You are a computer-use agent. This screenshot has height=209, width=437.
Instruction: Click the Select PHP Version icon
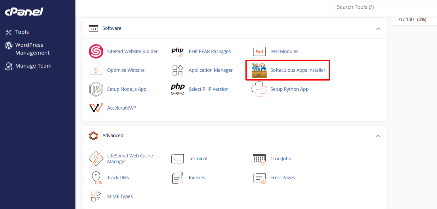(x=178, y=89)
